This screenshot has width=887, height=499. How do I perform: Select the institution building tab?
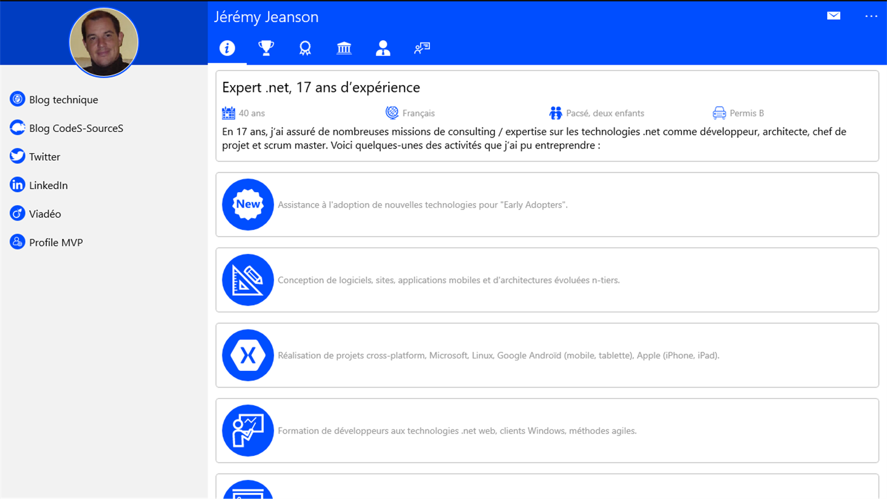click(x=344, y=48)
